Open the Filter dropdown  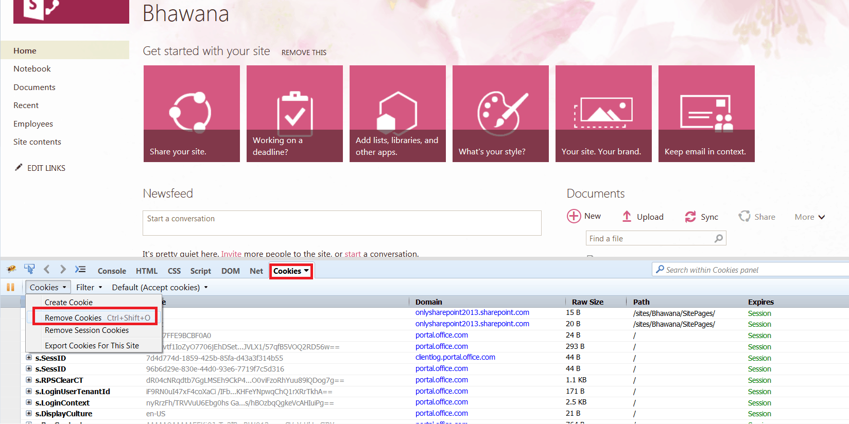coord(89,287)
